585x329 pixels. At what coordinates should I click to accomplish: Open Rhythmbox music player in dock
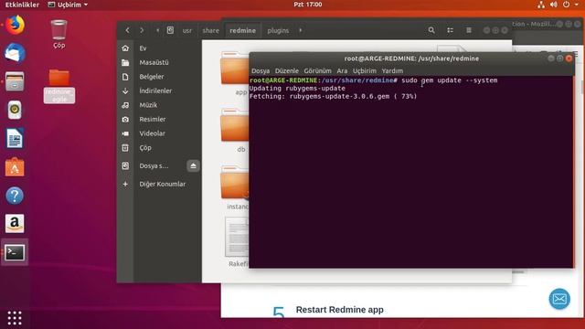(x=15, y=110)
